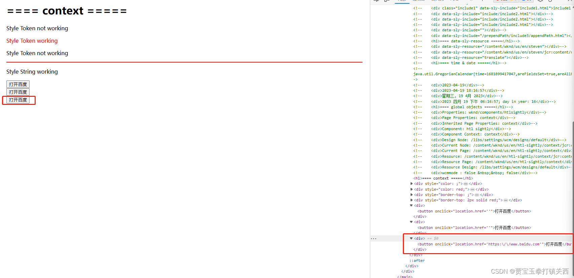Select comment 'data-sly-resource="translate"'

tap(471, 57)
